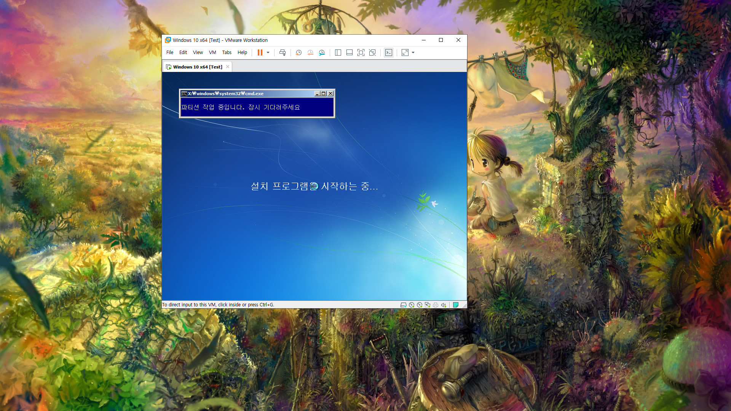This screenshot has height=411, width=731.
Task: Maximize the VMware Workstation window
Action: (x=441, y=40)
